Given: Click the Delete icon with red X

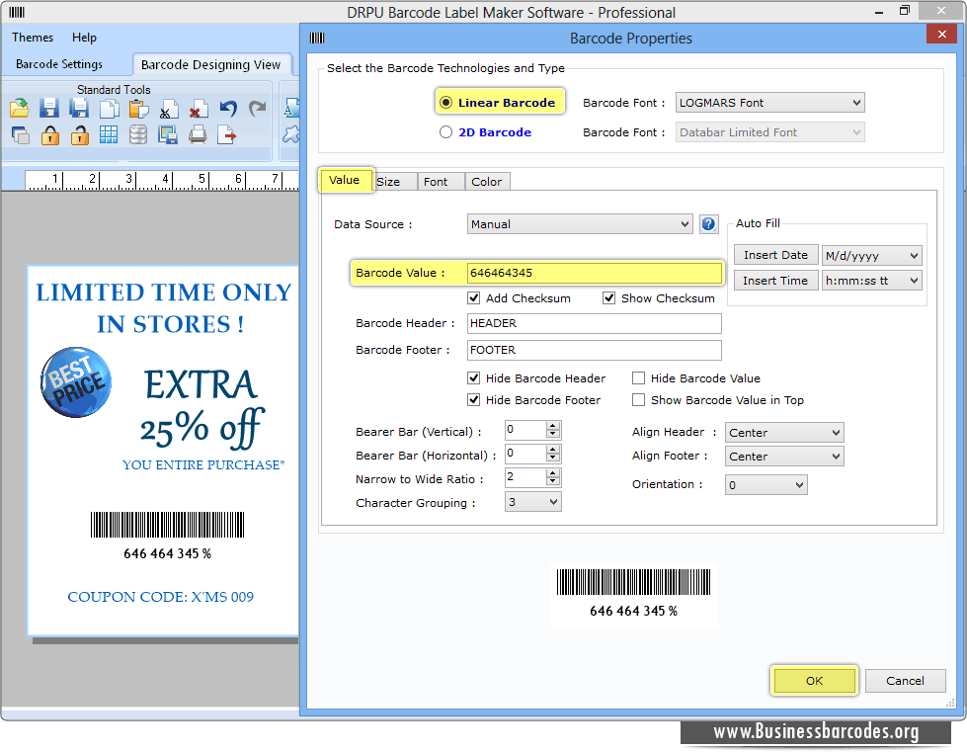Looking at the screenshot, I should pos(198,109).
